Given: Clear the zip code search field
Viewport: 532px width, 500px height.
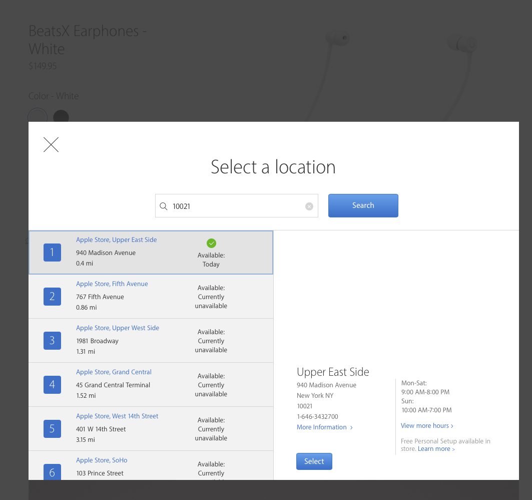Looking at the screenshot, I should tap(309, 206).
